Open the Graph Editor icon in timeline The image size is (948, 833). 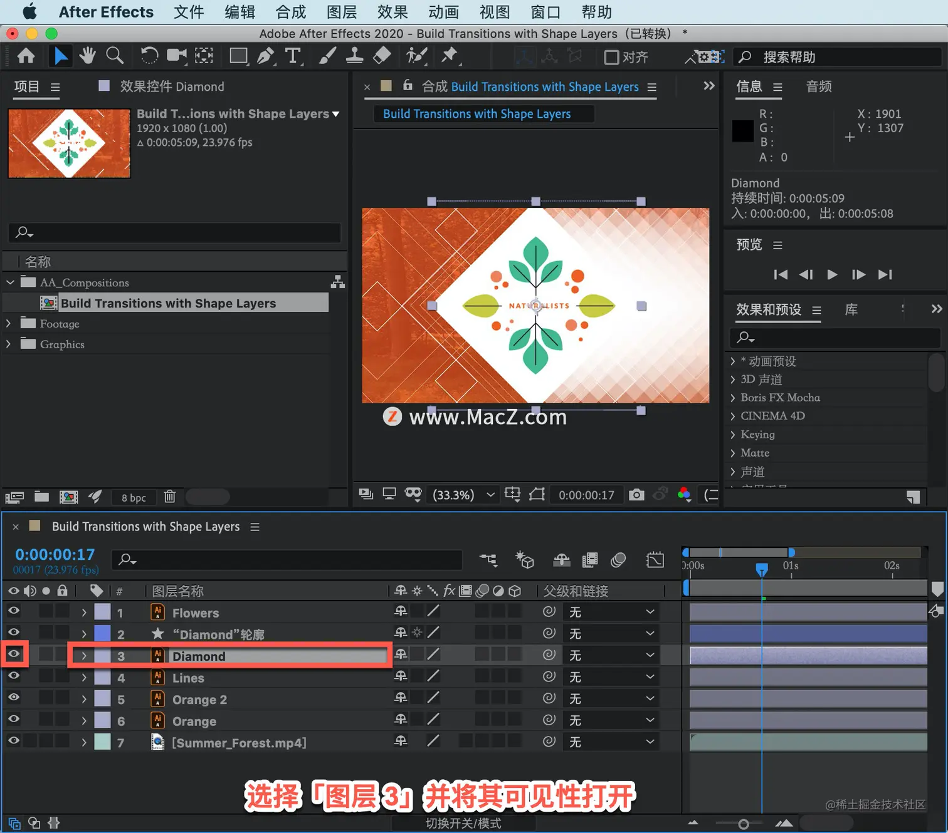click(655, 559)
